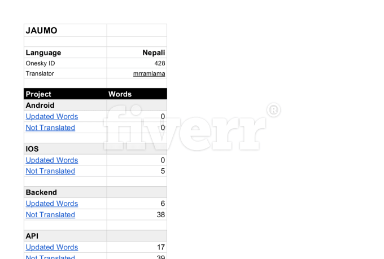Select the Backend section header row
The width and height of the screenshot is (384, 259).
coord(95,192)
